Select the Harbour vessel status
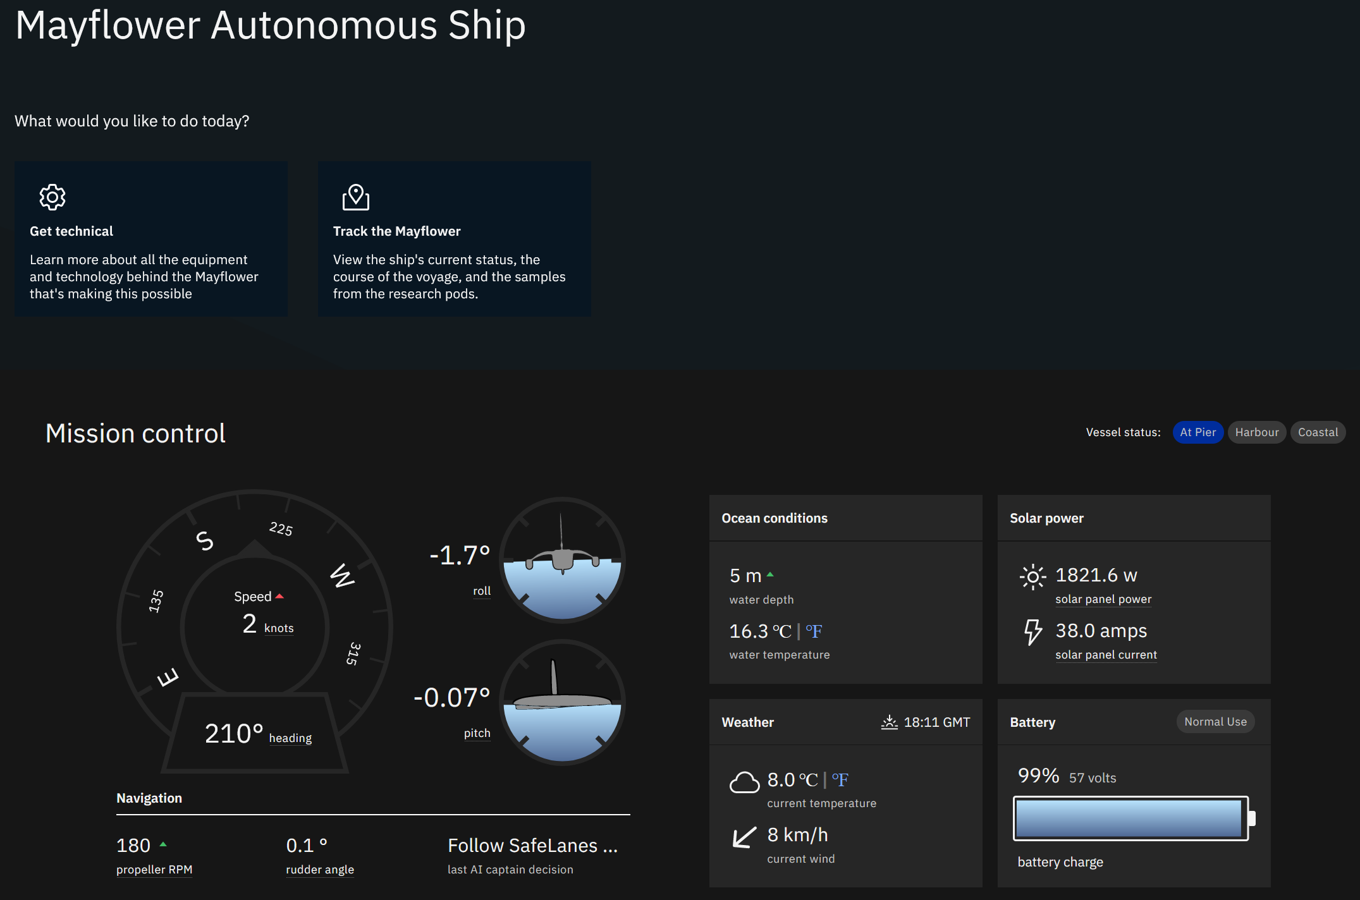1360x900 pixels. 1256,432
